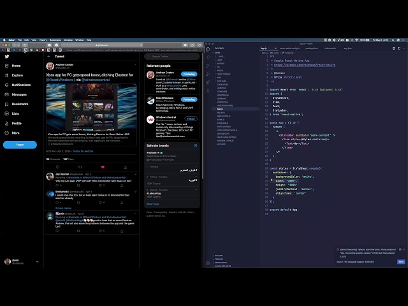Switch to app.json editor tab
Viewport: 408px width, 306px height.
348,48
